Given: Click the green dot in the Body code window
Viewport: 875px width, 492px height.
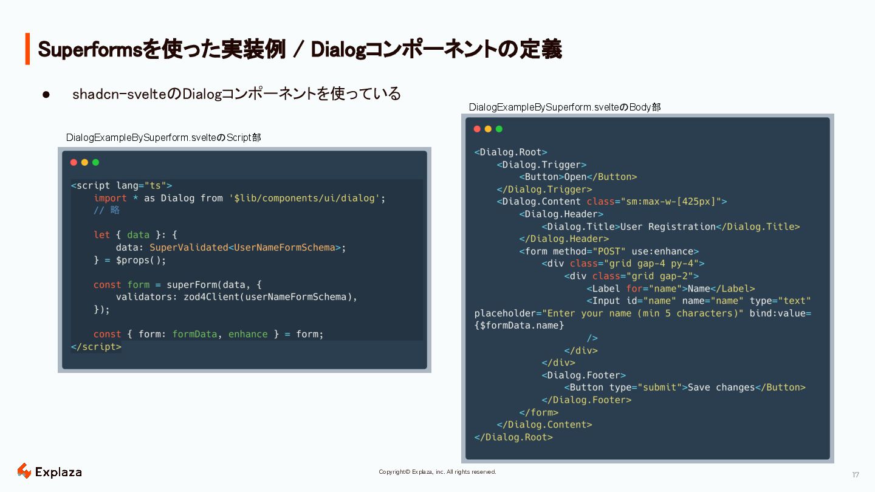Looking at the screenshot, I should click(x=499, y=129).
